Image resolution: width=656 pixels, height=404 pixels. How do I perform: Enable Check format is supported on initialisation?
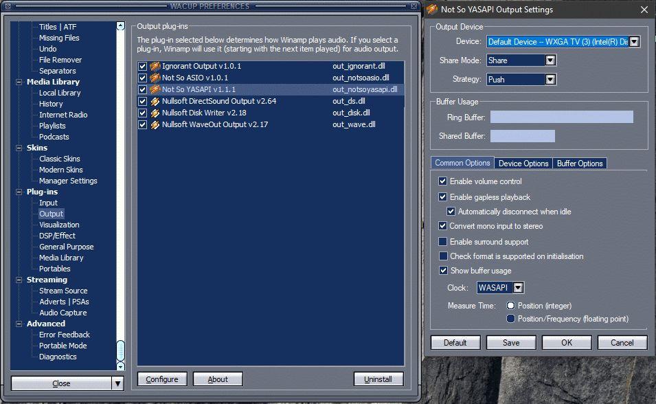tap(443, 256)
